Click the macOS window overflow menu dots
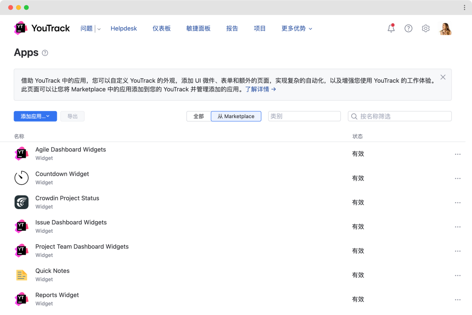This screenshot has width=472, height=315. point(465,7)
